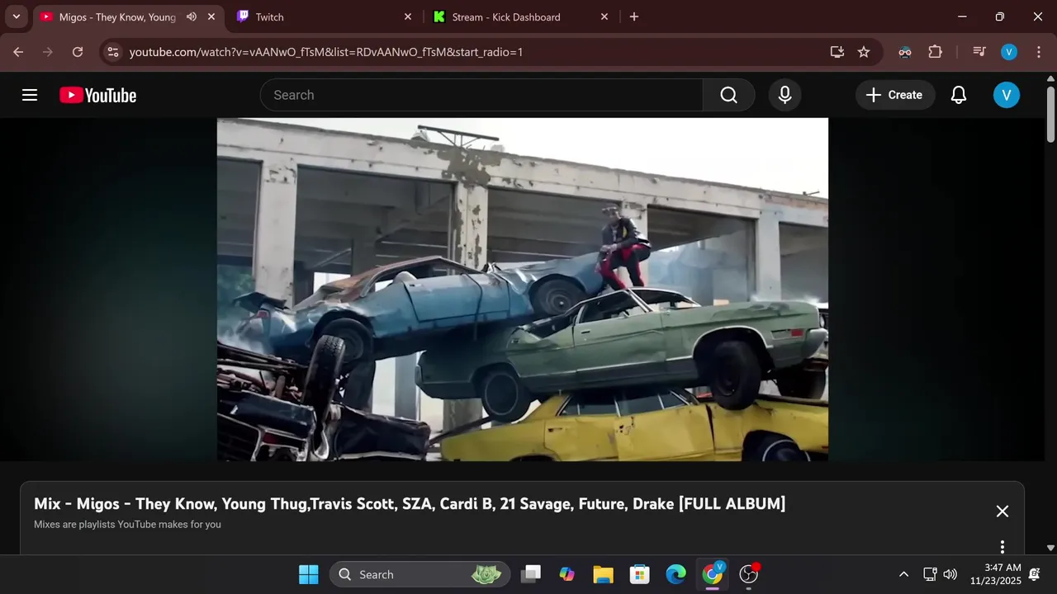The image size is (1057, 594).
Task: Click the Mix playlist title text
Action: point(410,504)
